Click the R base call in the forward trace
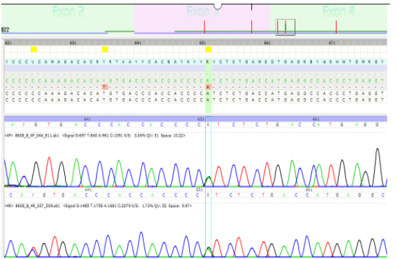The image size is (399, 259). (208, 125)
